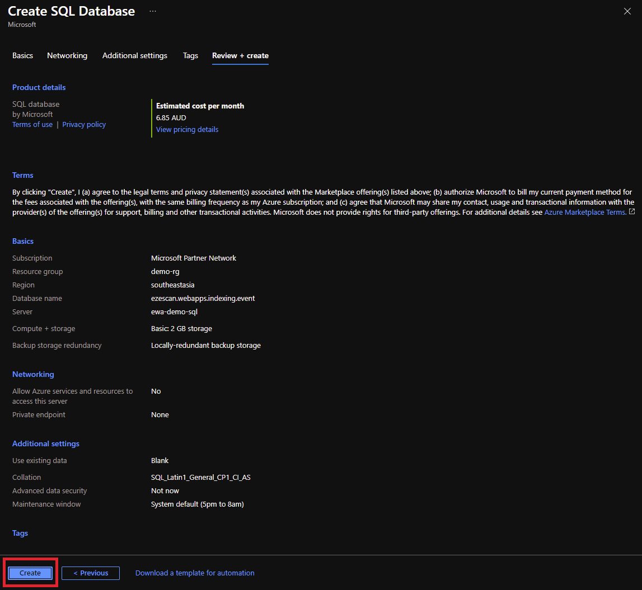Close the Create SQL Database blade
Viewport: 642px width, 590px height.
pos(627,12)
